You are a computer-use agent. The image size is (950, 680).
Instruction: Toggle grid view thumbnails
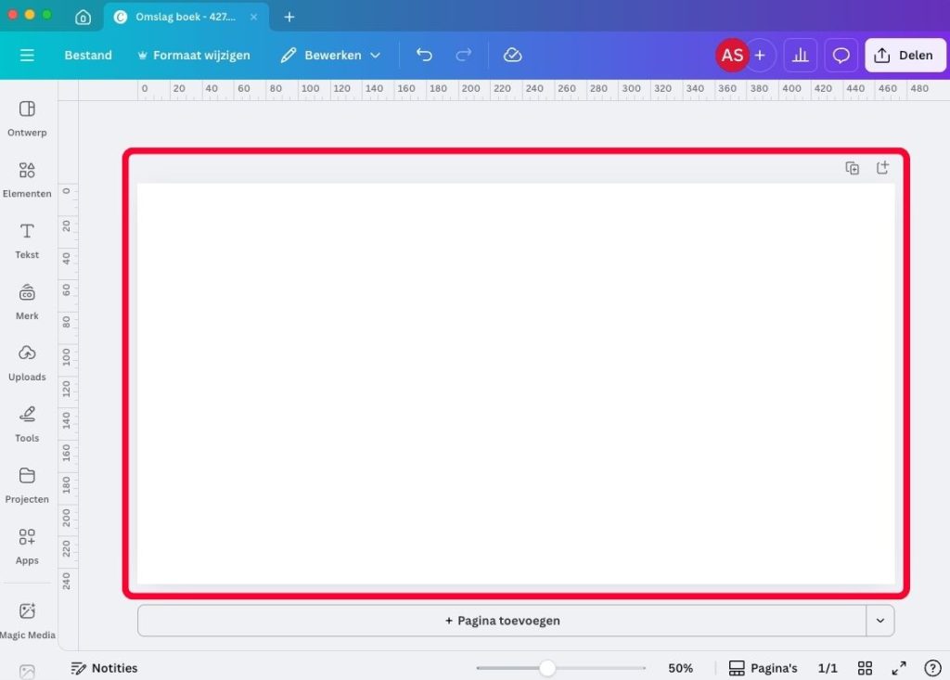point(865,668)
